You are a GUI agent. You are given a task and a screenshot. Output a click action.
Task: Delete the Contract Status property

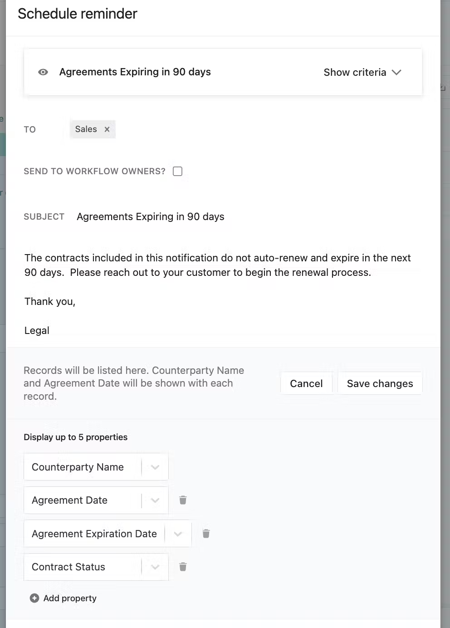click(183, 567)
